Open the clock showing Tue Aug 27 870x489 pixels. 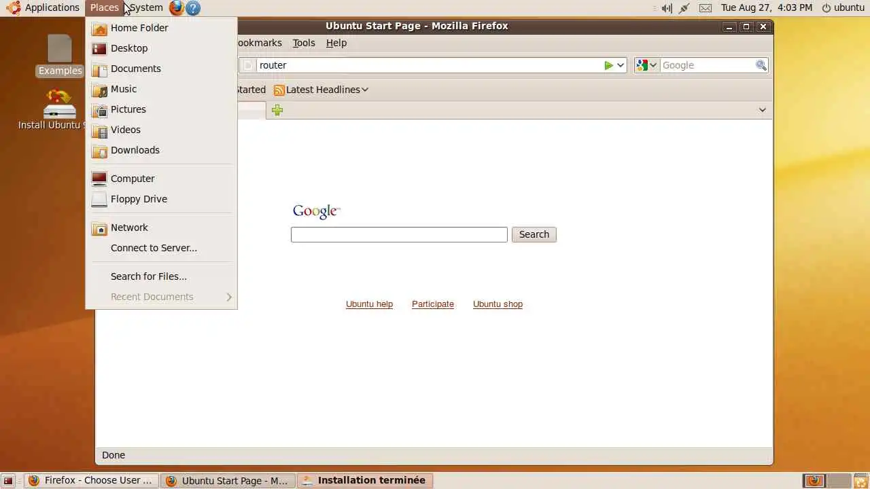coord(767,7)
